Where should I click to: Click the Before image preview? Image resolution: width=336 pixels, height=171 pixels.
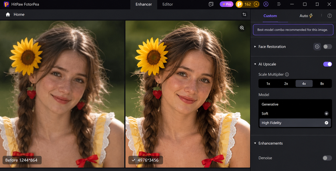click(x=62, y=94)
